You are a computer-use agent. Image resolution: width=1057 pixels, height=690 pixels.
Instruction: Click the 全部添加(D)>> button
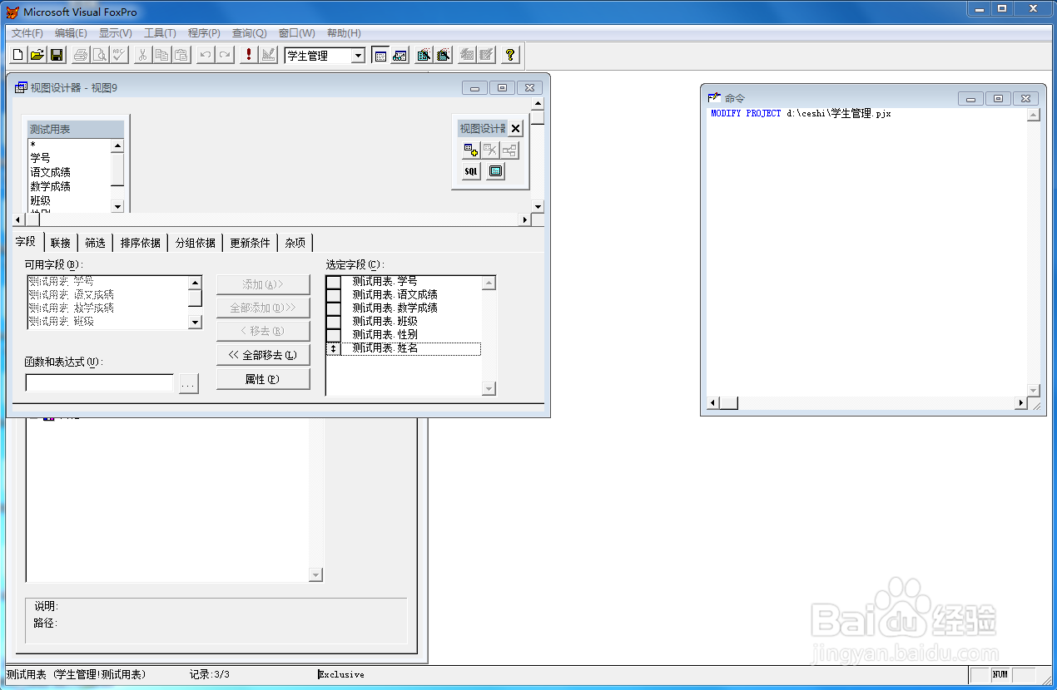point(263,308)
